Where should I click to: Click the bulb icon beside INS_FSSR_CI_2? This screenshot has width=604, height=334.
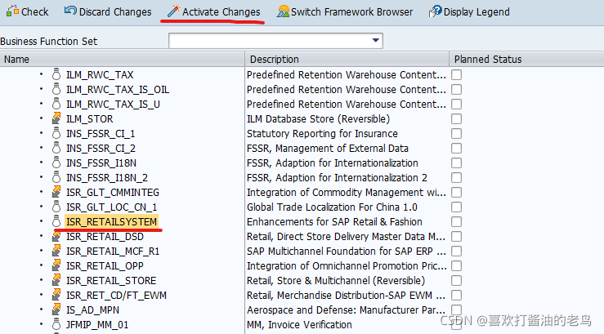coord(56,148)
